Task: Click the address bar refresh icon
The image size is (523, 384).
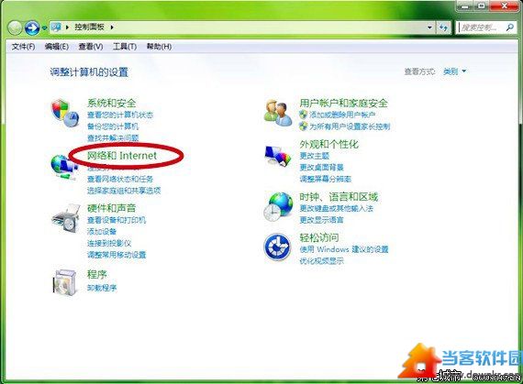Action: pyautogui.click(x=443, y=27)
